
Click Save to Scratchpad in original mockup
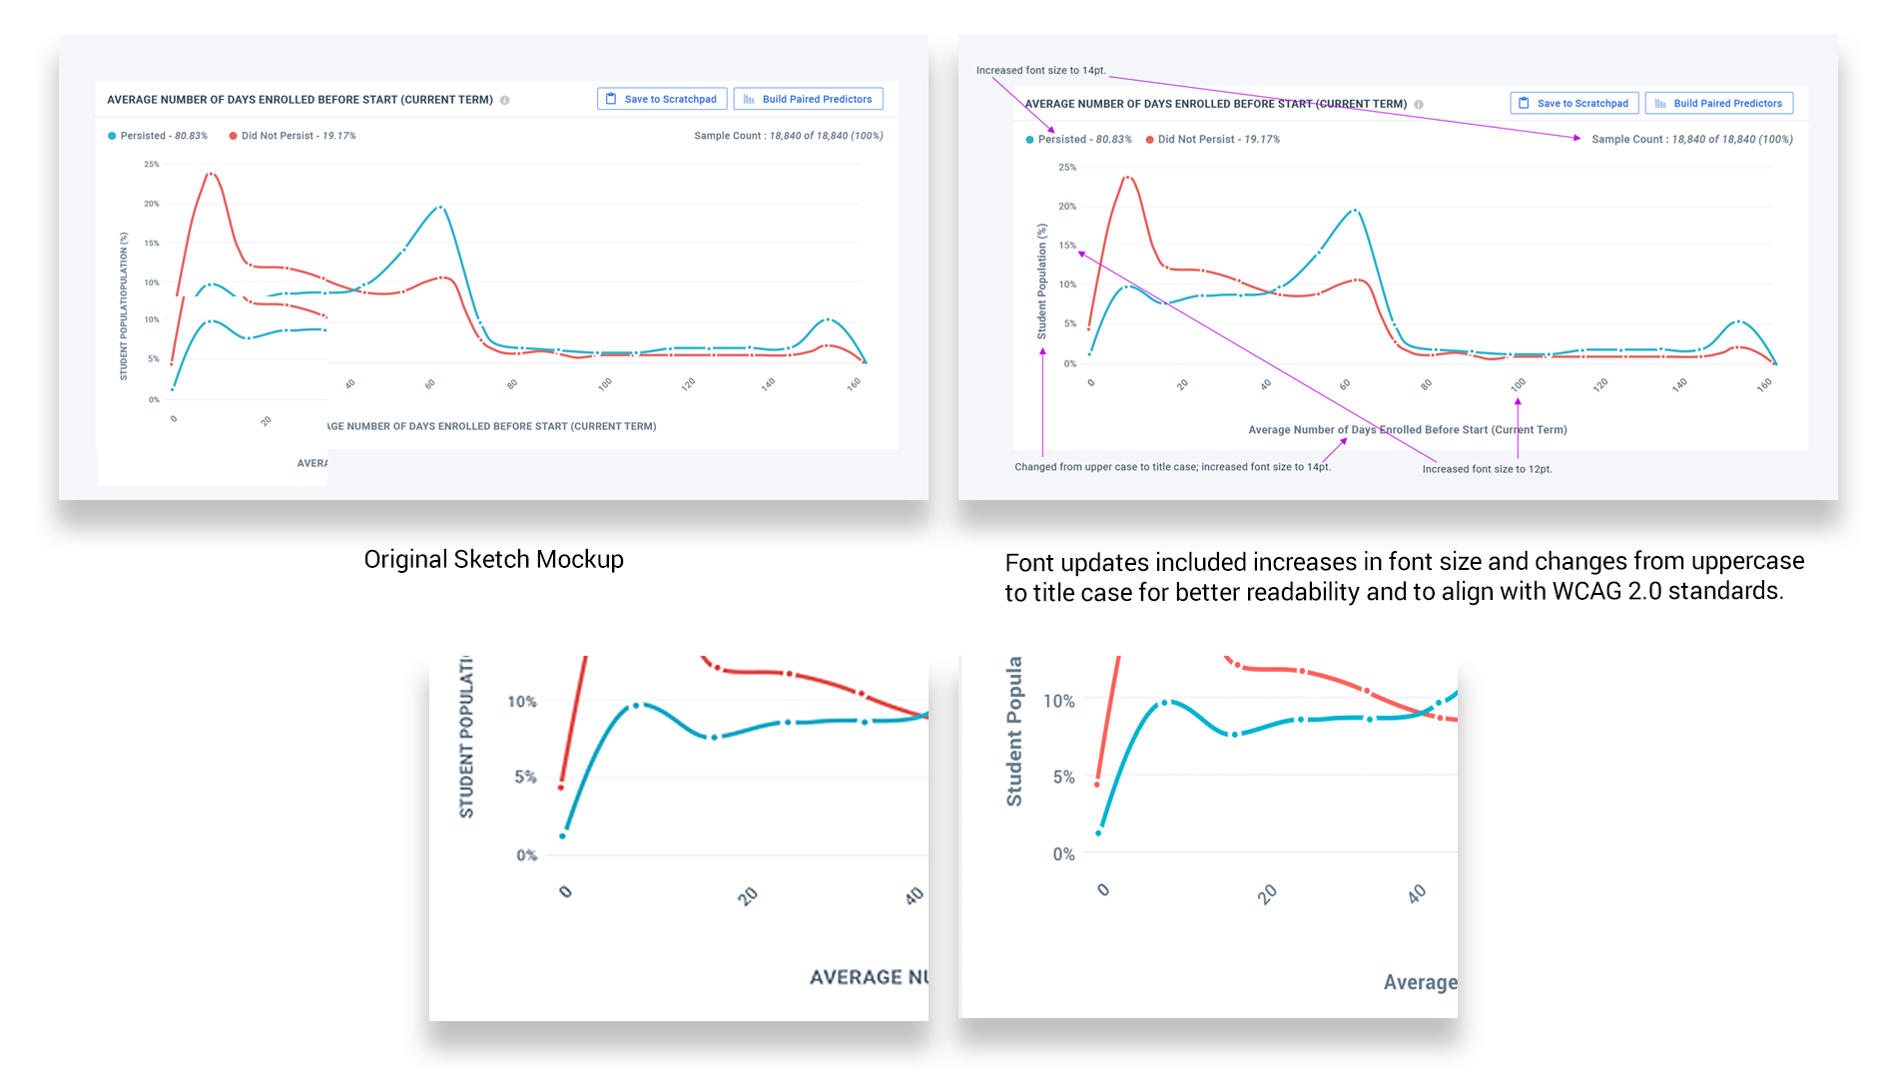pyautogui.click(x=662, y=99)
